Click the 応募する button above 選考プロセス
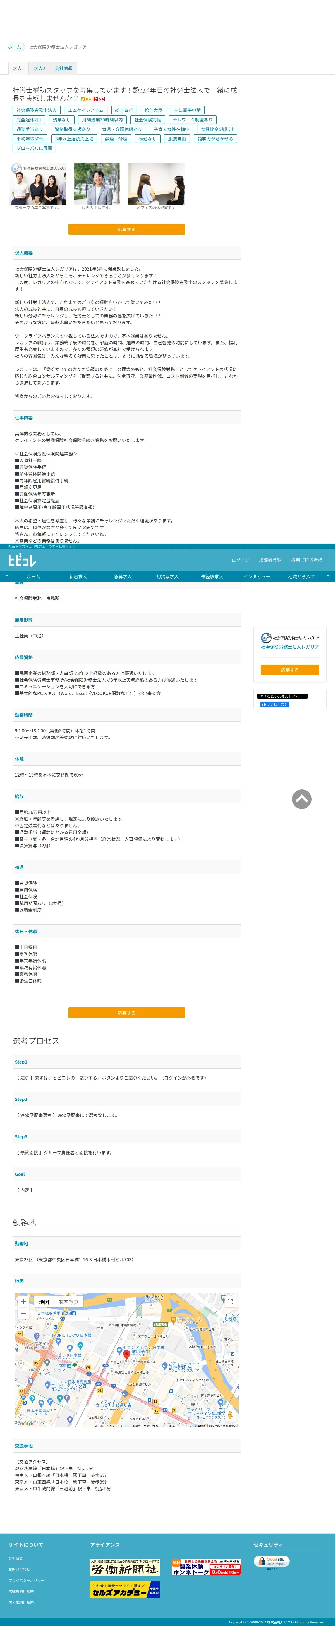335x1626 pixels. pyautogui.click(x=126, y=1013)
